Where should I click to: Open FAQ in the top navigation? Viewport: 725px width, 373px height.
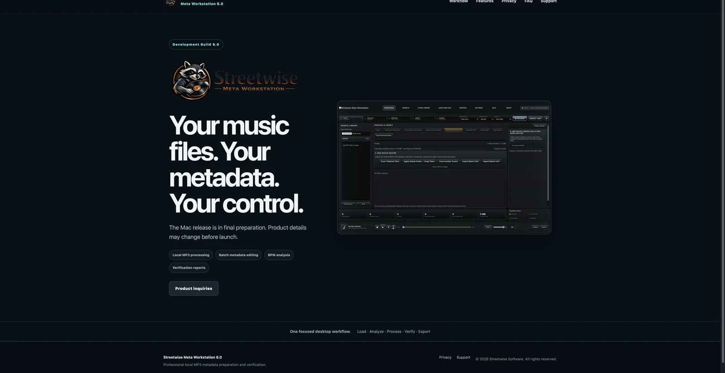528,1
